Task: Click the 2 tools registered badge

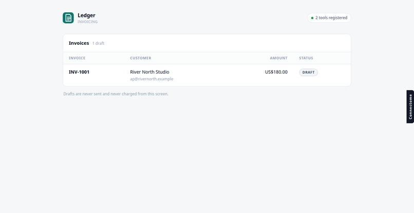Action: click(x=329, y=17)
